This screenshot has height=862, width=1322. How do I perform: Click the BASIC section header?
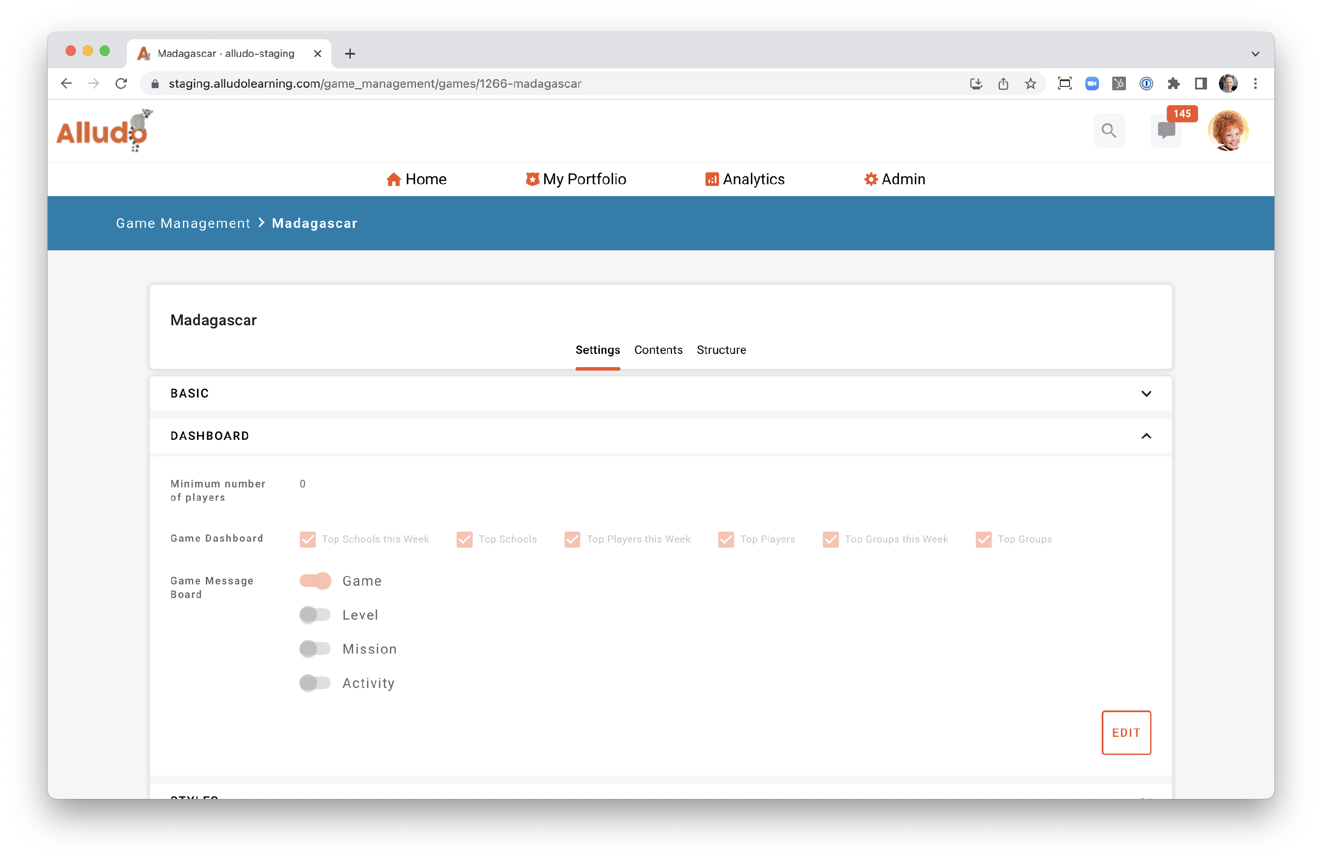click(661, 393)
